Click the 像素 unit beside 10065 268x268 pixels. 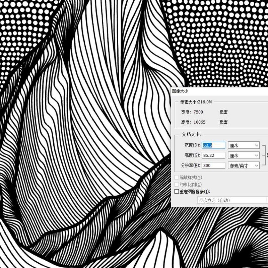point(223,122)
